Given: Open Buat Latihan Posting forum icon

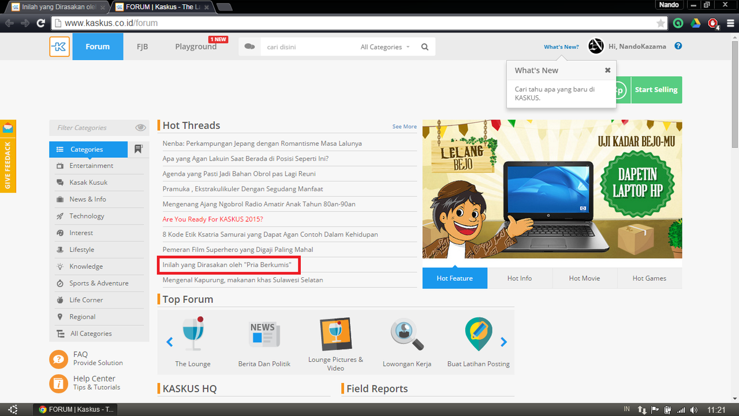Looking at the screenshot, I should pos(479,334).
